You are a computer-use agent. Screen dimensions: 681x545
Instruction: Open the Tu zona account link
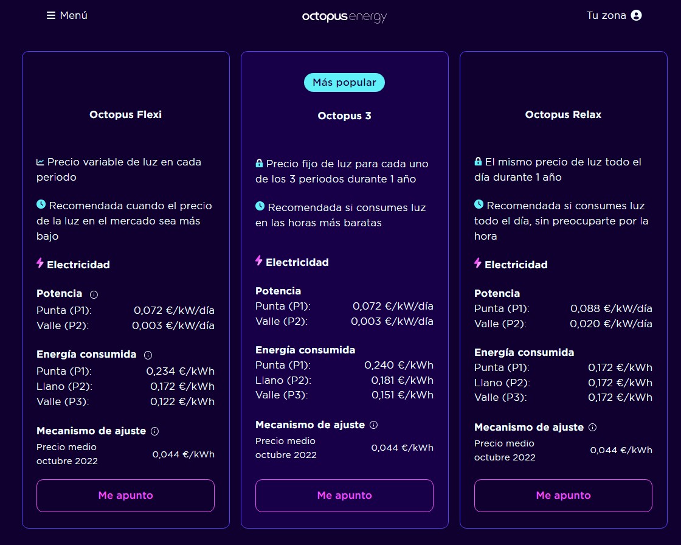pyautogui.click(x=614, y=15)
